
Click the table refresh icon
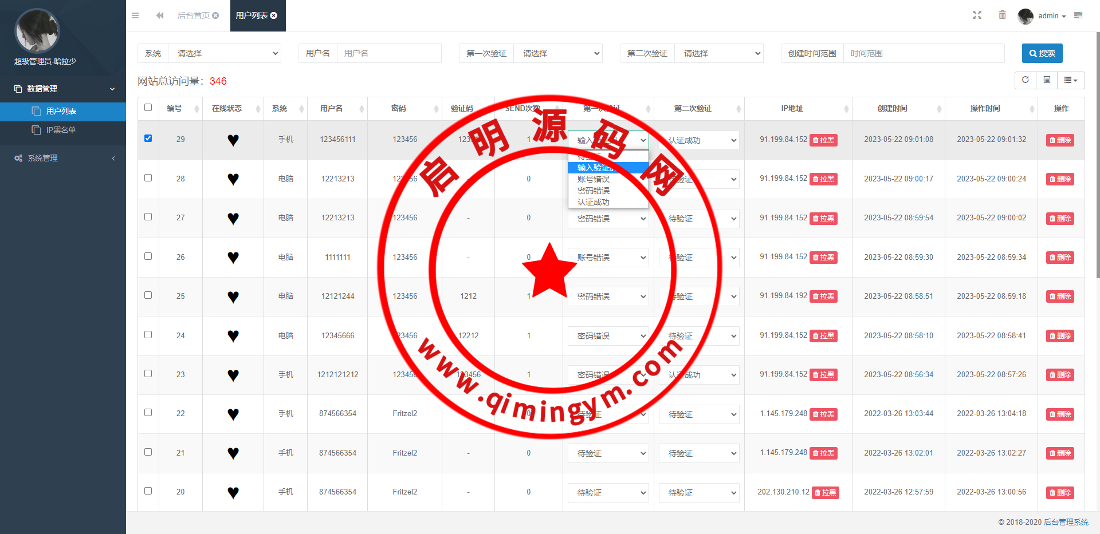click(1026, 80)
